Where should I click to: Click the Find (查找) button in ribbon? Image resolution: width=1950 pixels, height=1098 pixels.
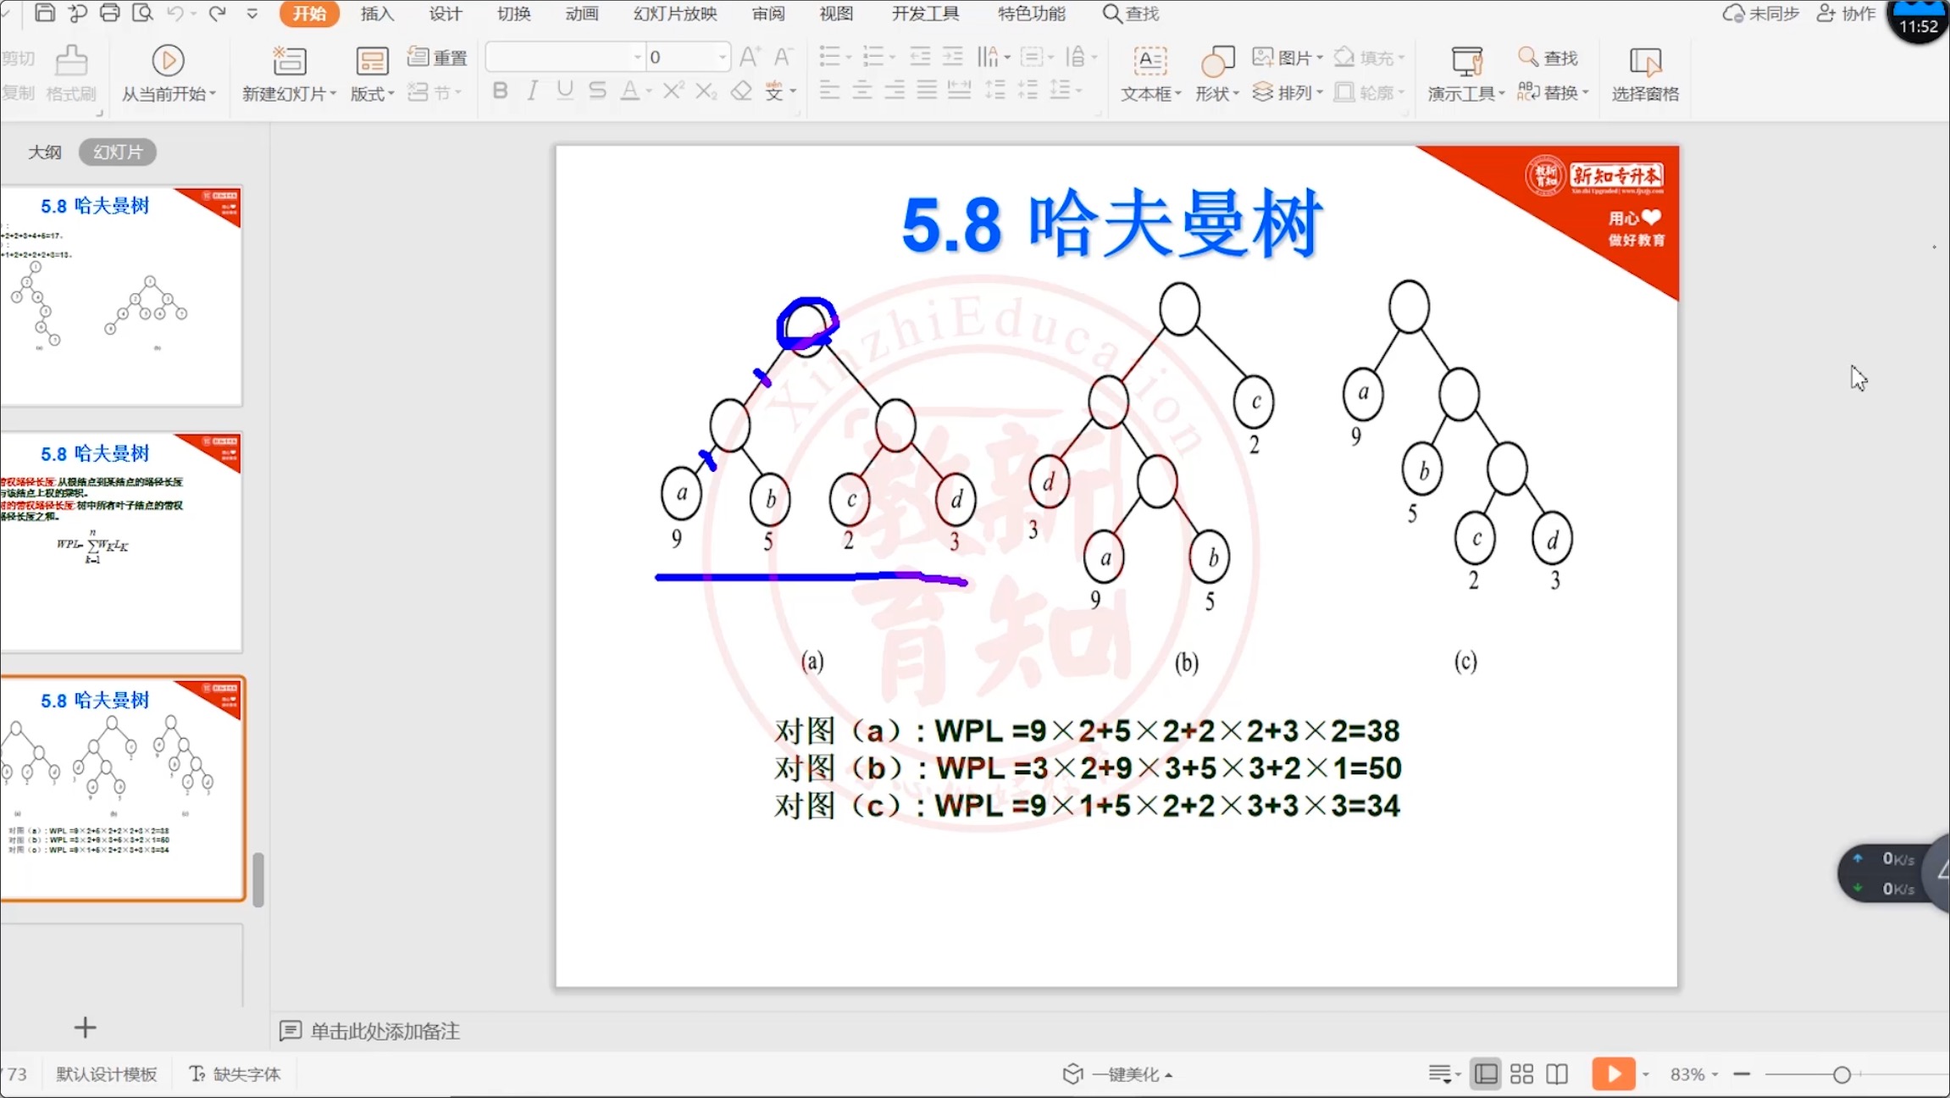pyautogui.click(x=1548, y=57)
